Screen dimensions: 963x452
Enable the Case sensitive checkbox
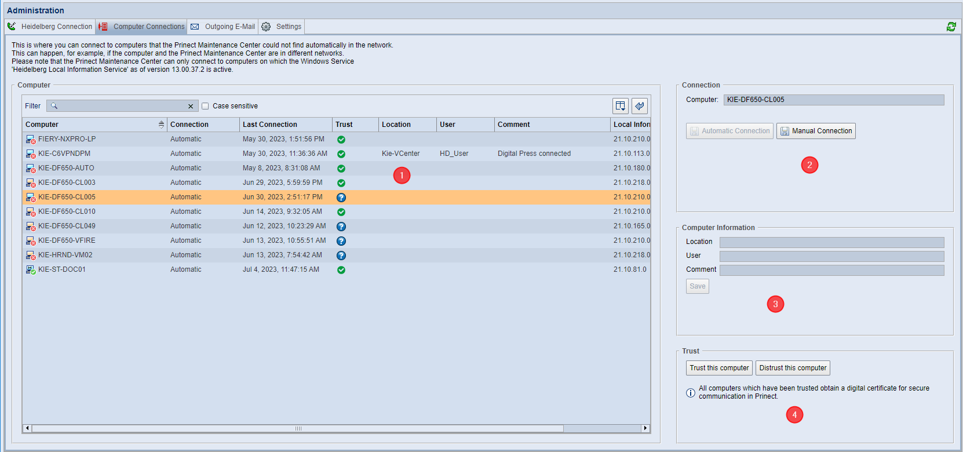click(x=205, y=106)
